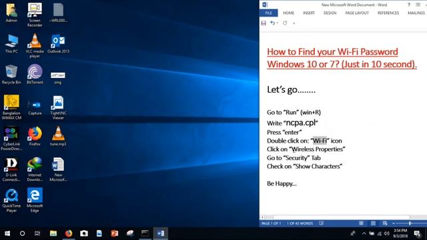The height and width of the screenshot is (240, 427).
Task: Open the Windows Start menu
Action: pyautogui.click(x=7, y=233)
